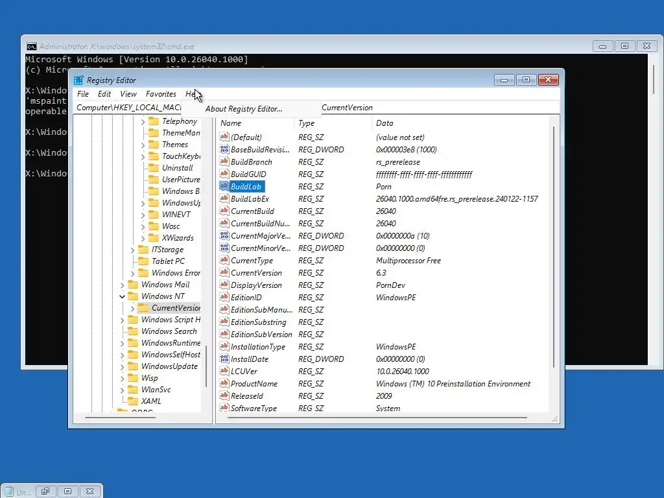Viewport: 664px width, 498px height.
Task: Minimize the cmd.exe window
Action: tap(602, 46)
